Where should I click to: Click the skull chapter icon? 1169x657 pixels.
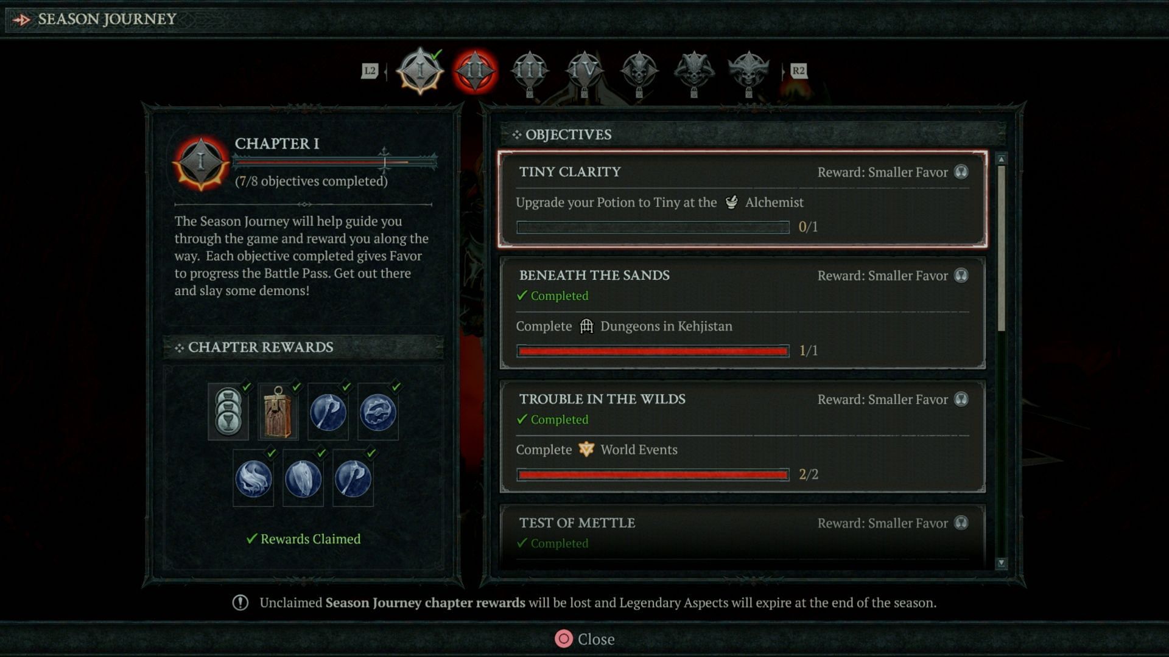point(638,71)
